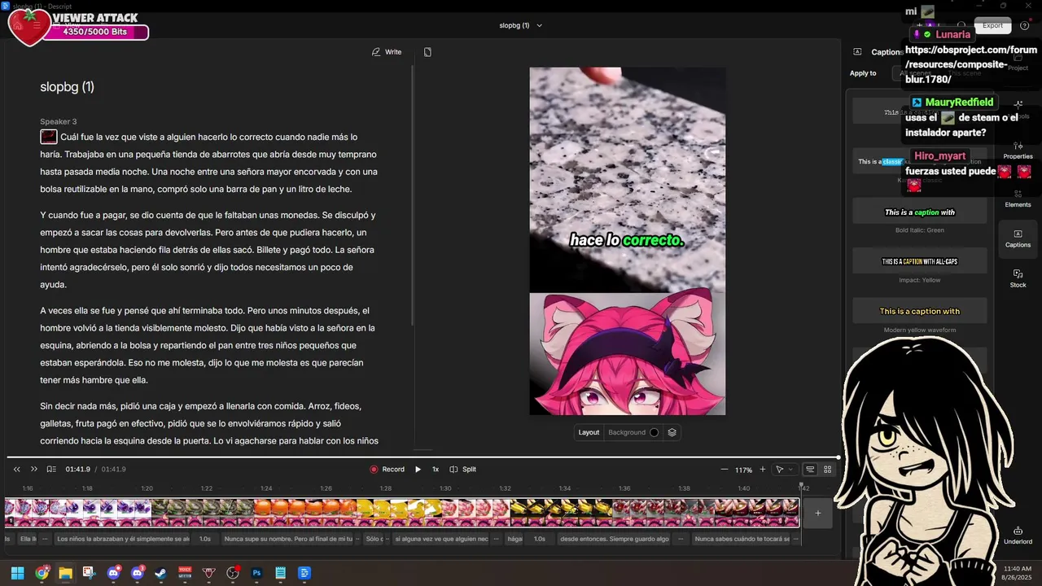The height and width of the screenshot is (586, 1042).
Task: Open the Captions sidebar tab
Action: pyautogui.click(x=1018, y=238)
